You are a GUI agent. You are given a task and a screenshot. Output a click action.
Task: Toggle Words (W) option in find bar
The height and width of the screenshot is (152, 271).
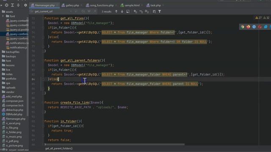point(89,11)
